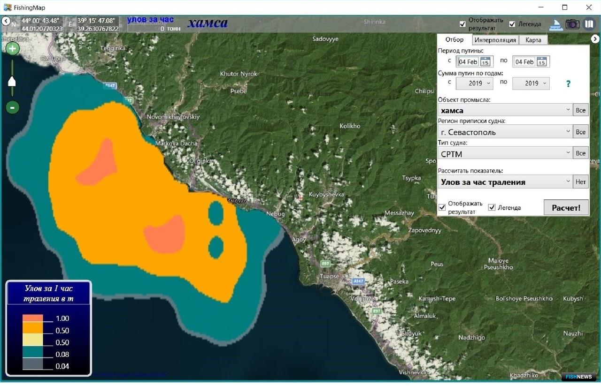
Task: Zoom out with the green minus button
Action: pyautogui.click(x=12, y=107)
